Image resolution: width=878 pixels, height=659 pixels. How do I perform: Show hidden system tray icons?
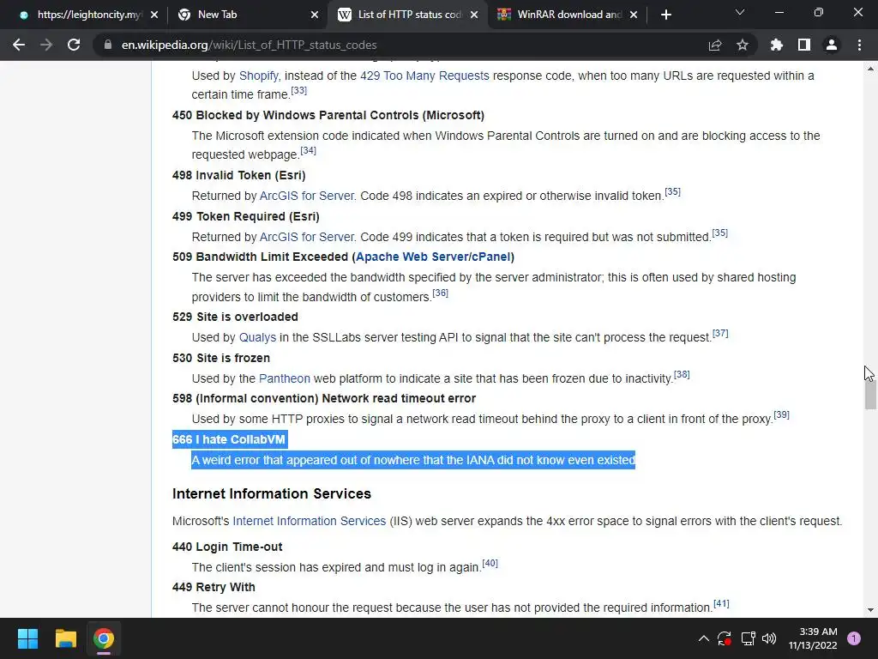tap(704, 638)
